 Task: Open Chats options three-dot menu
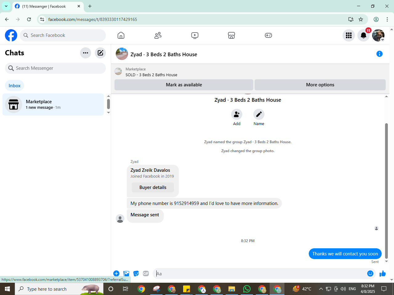click(86, 53)
